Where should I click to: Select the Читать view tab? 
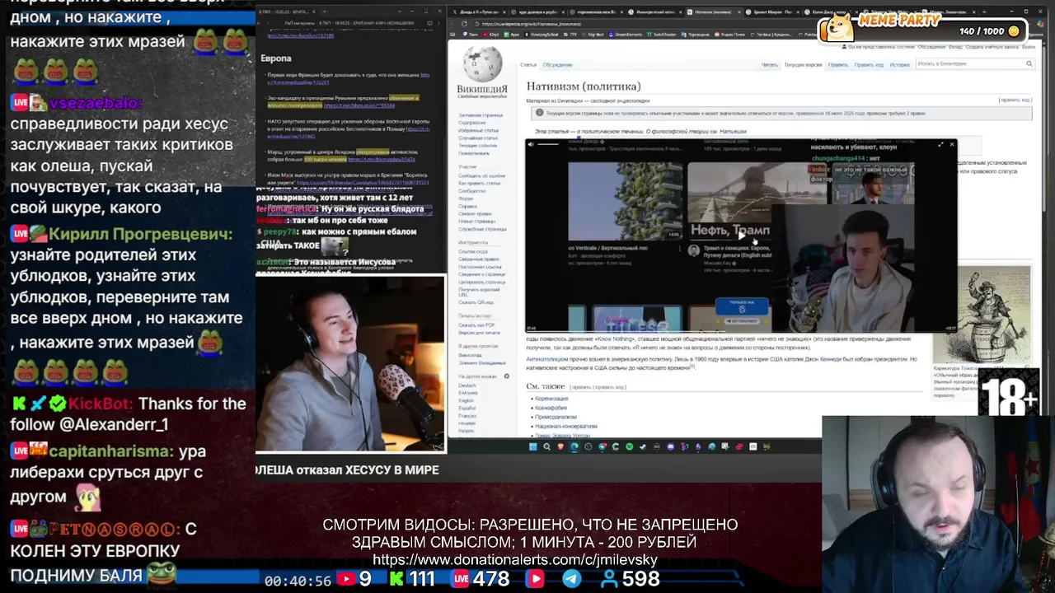pyautogui.click(x=769, y=64)
